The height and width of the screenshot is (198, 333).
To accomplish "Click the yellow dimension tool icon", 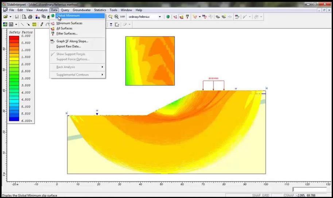I will pyautogui.click(x=34, y=24).
